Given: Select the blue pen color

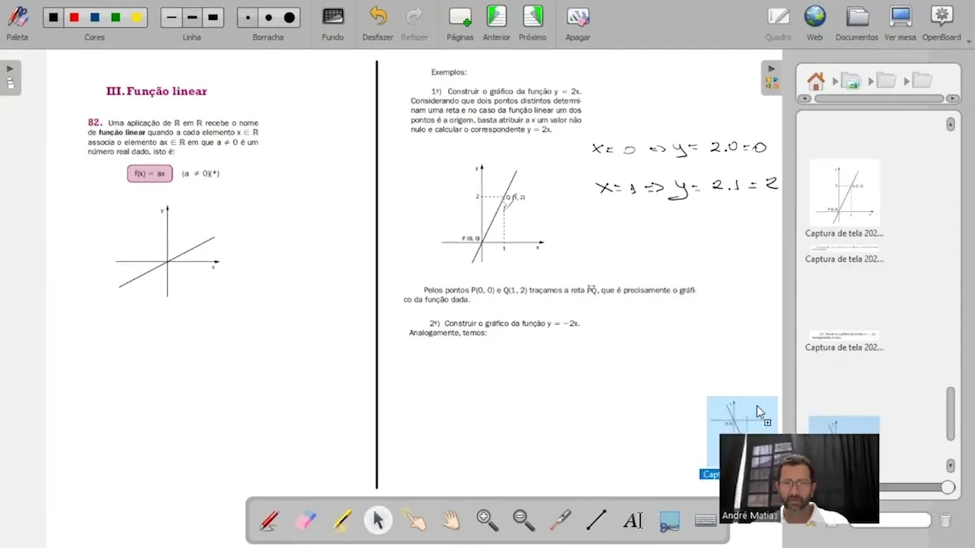Looking at the screenshot, I should [x=94, y=18].
